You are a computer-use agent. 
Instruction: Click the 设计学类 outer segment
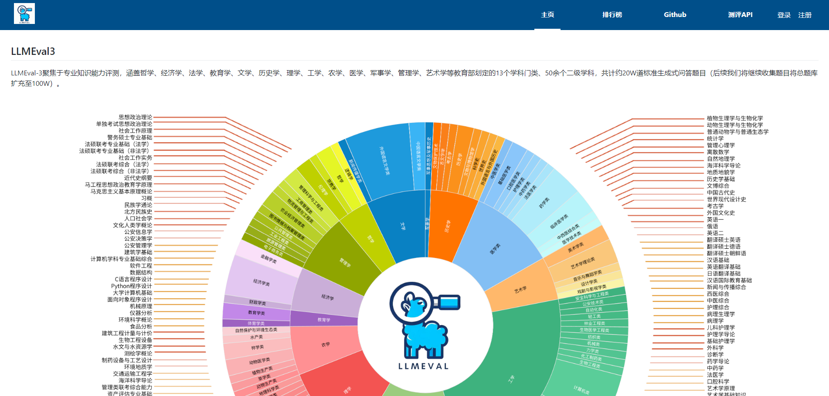[x=589, y=283]
